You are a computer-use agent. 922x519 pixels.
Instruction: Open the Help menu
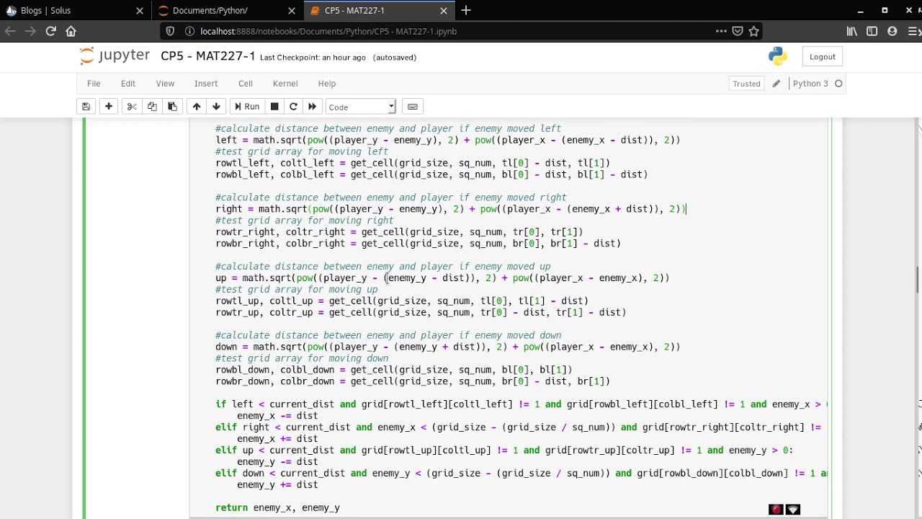[x=327, y=84]
